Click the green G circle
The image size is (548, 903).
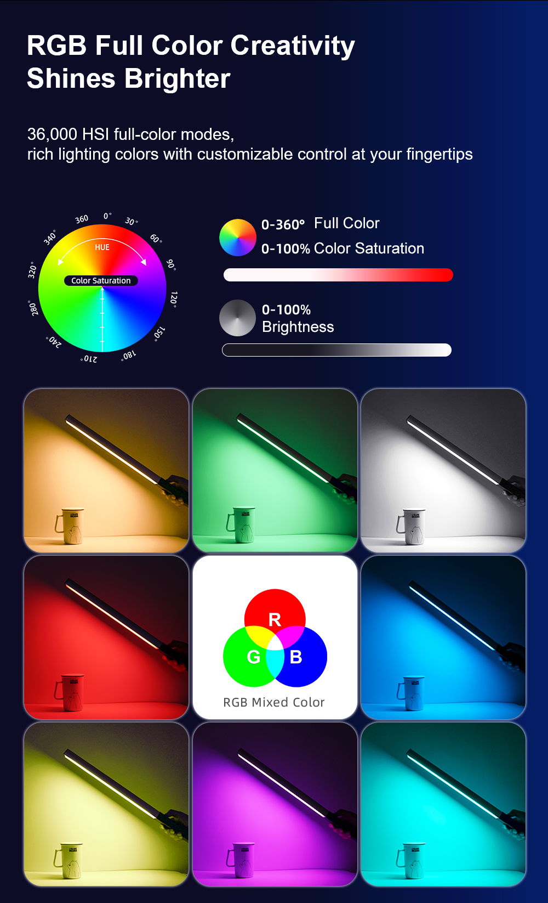coord(253,657)
